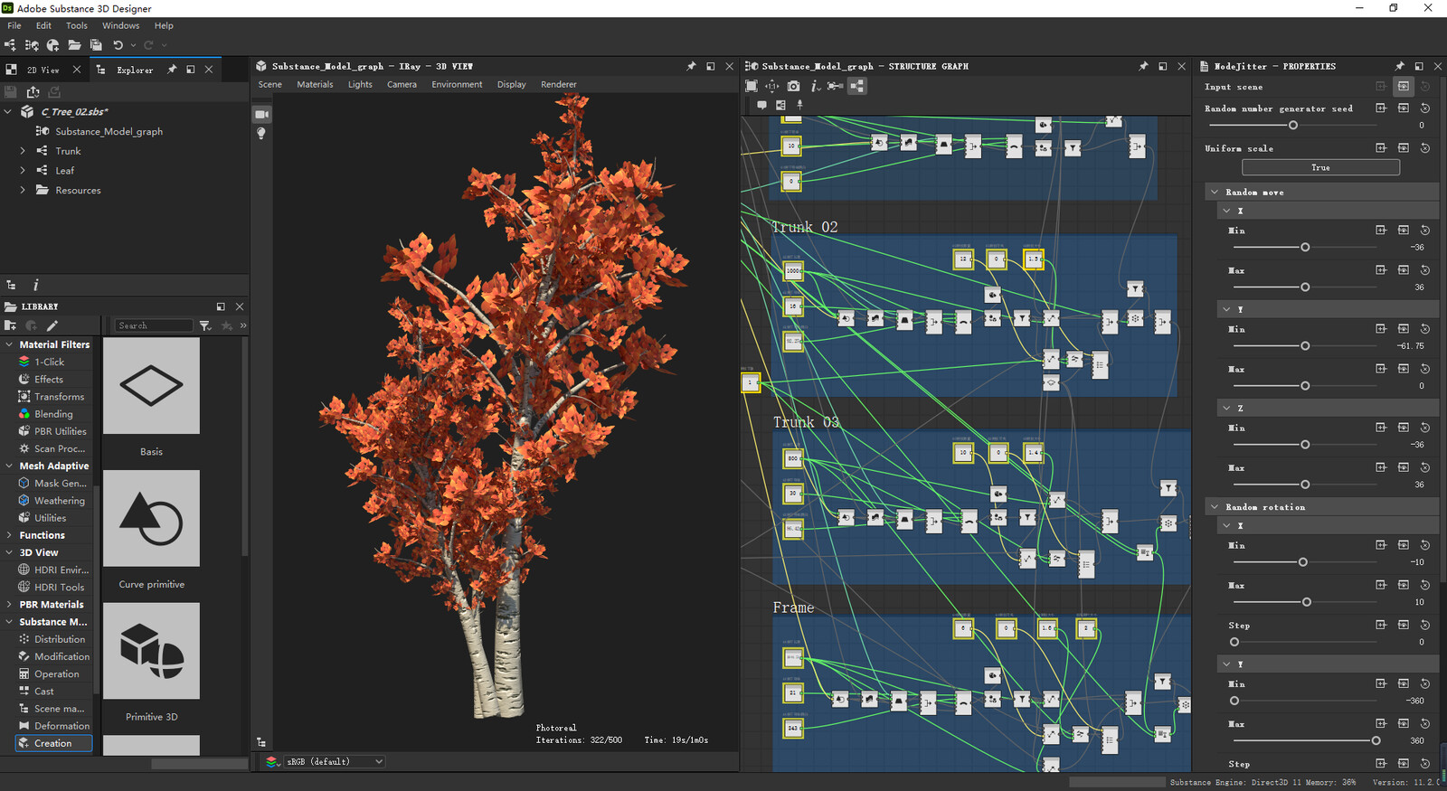Click the Random move X Min slider

pos(1305,247)
